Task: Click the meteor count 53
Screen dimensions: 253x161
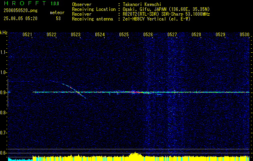Action: pos(58,19)
